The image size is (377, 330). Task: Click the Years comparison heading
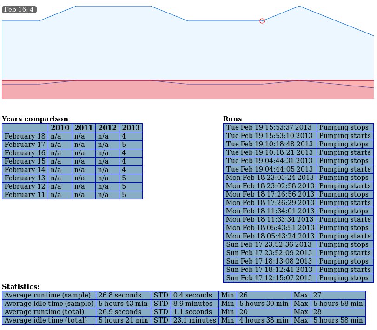35,119
